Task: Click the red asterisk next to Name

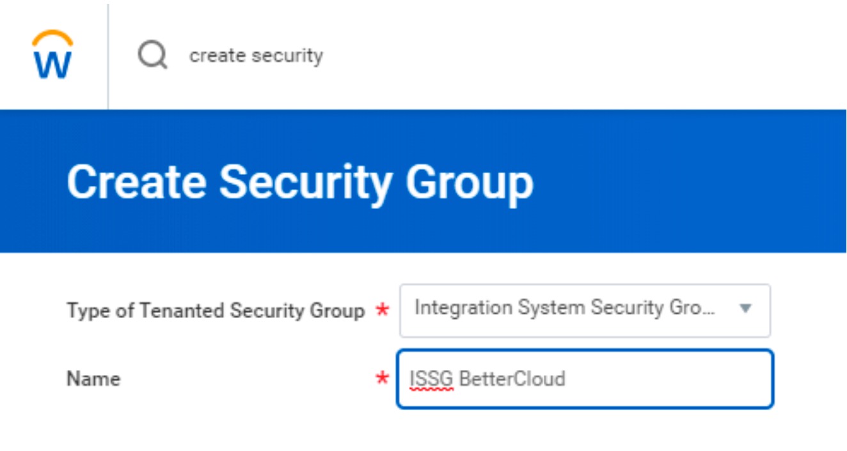Action: (381, 378)
